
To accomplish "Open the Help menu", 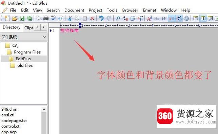I will point(185,10).
